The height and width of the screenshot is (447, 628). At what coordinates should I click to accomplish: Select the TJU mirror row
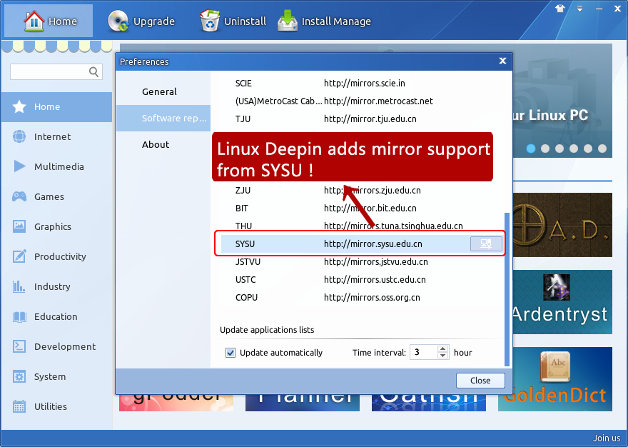(362, 119)
